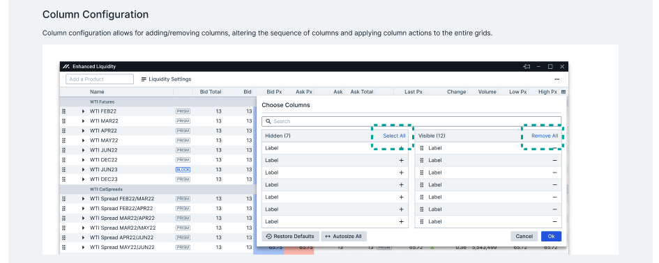659x263 pixels.
Task: Click Select All in the Hidden list
Action: click(394, 136)
